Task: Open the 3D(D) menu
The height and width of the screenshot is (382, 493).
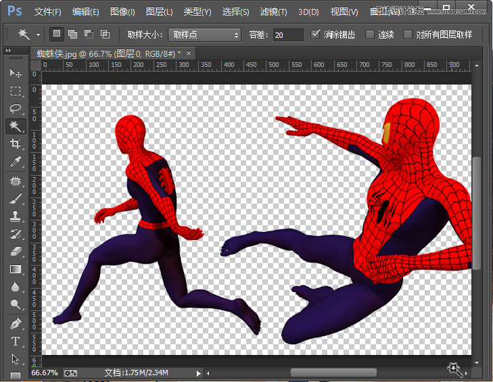Action: coord(308,12)
